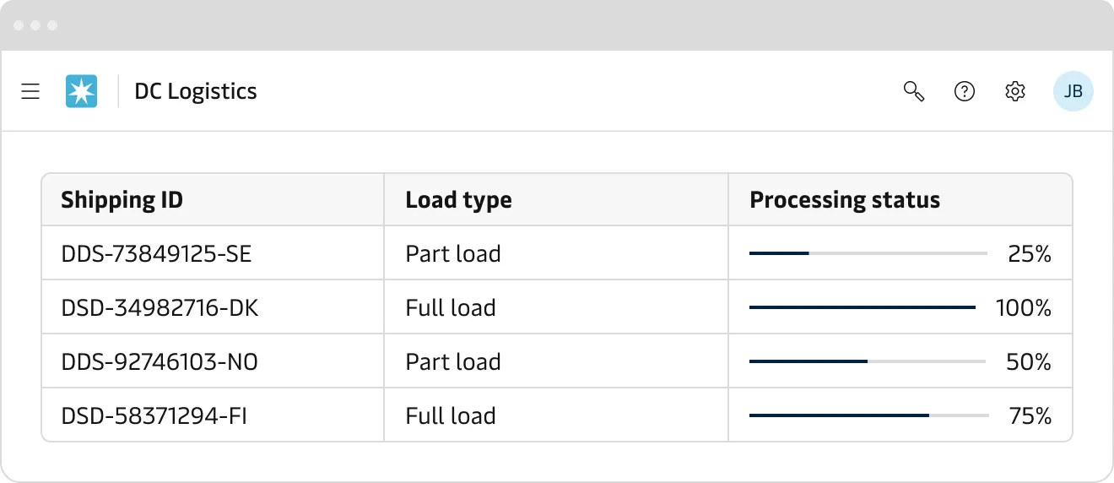The image size is (1114, 483).
Task: Select shipping ID DSD-58371294-FI
Action: click(x=154, y=415)
